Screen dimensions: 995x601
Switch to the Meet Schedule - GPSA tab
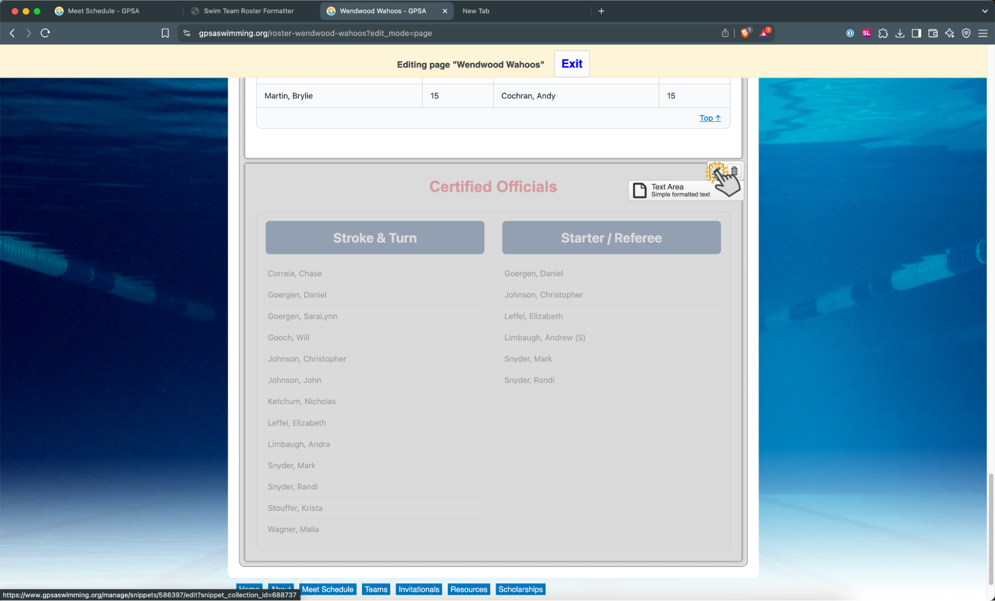[104, 11]
